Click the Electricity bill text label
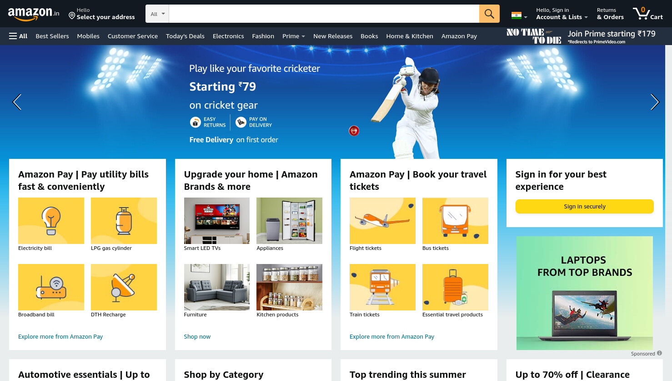Viewport: 672px width, 381px height. point(35,248)
